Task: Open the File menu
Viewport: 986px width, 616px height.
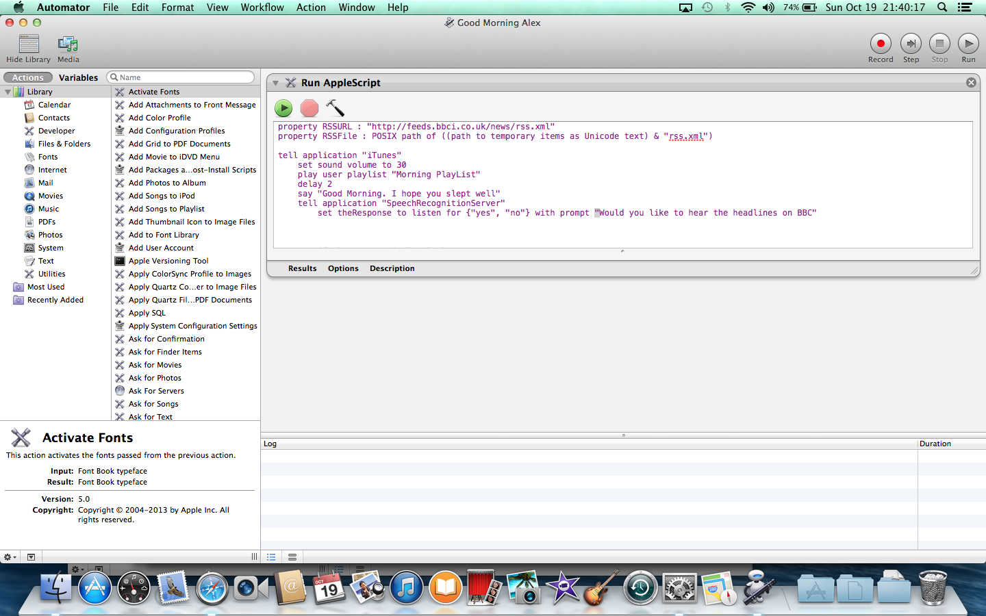Action: tap(111, 8)
